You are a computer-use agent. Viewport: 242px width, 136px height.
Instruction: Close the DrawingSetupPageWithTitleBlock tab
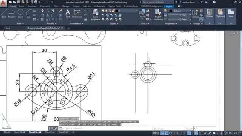coord(62,28)
